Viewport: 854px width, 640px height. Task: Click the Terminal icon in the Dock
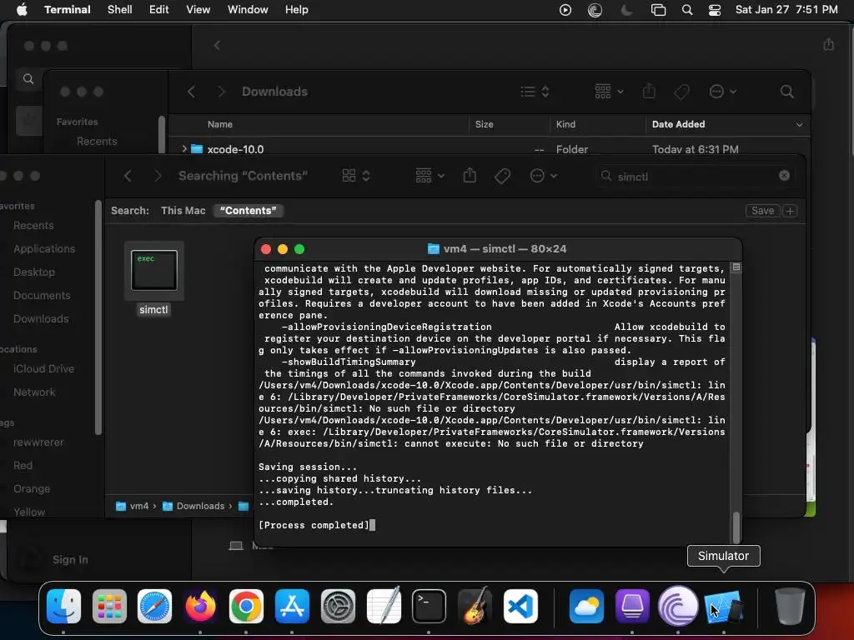pyautogui.click(x=429, y=606)
